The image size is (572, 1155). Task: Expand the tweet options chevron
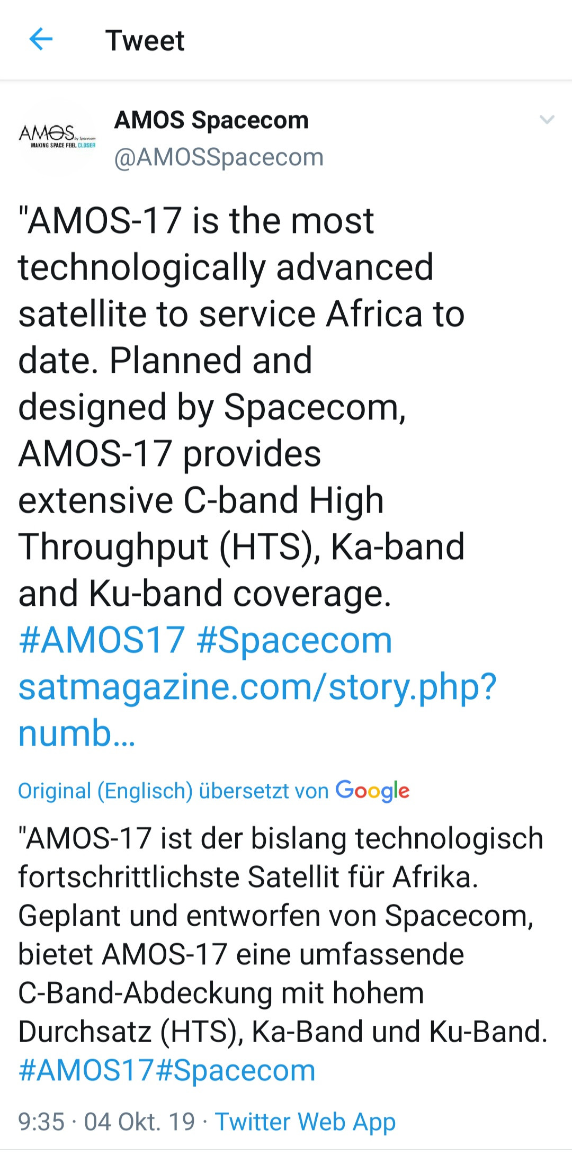pyautogui.click(x=547, y=120)
